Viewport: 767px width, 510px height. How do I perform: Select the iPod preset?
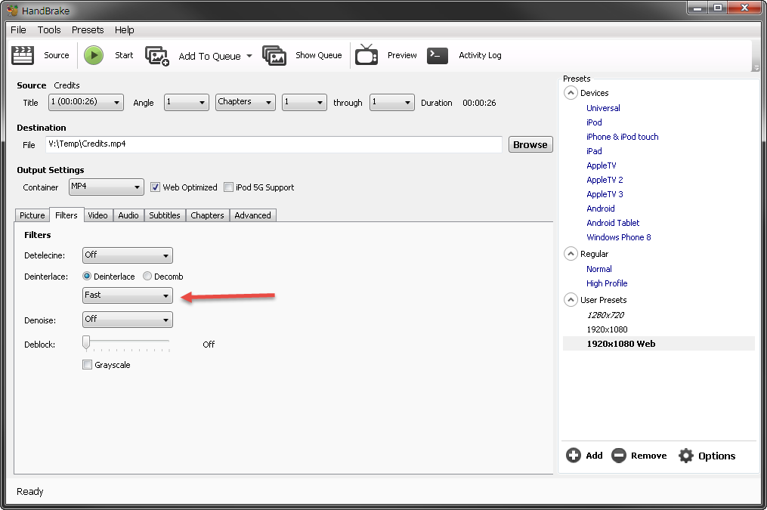(x=594, y=122)
